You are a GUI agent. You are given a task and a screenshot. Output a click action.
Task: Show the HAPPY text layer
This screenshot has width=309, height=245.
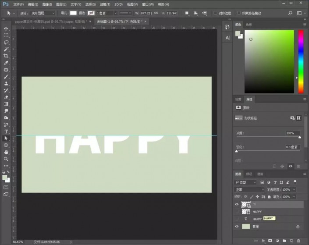tap(237, 219)
